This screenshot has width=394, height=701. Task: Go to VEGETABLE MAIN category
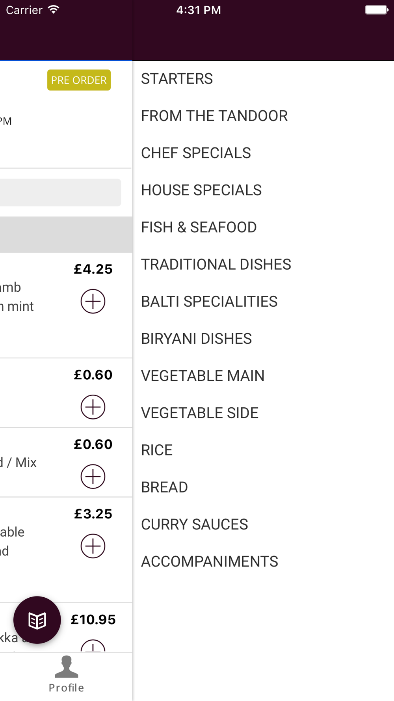[x=203, y=376]
